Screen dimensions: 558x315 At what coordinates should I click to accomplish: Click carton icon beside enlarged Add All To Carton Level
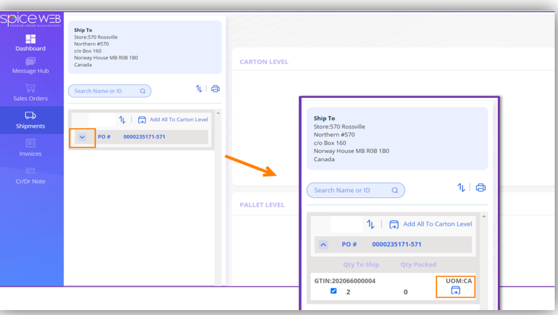pos(394,225)
